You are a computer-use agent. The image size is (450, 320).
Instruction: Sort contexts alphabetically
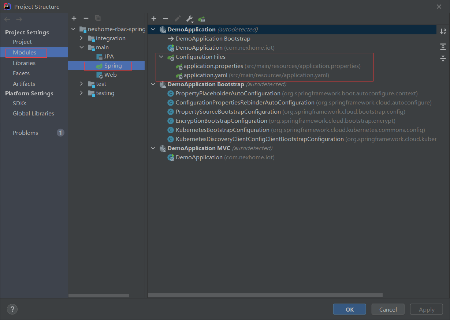tap(443, 31)
